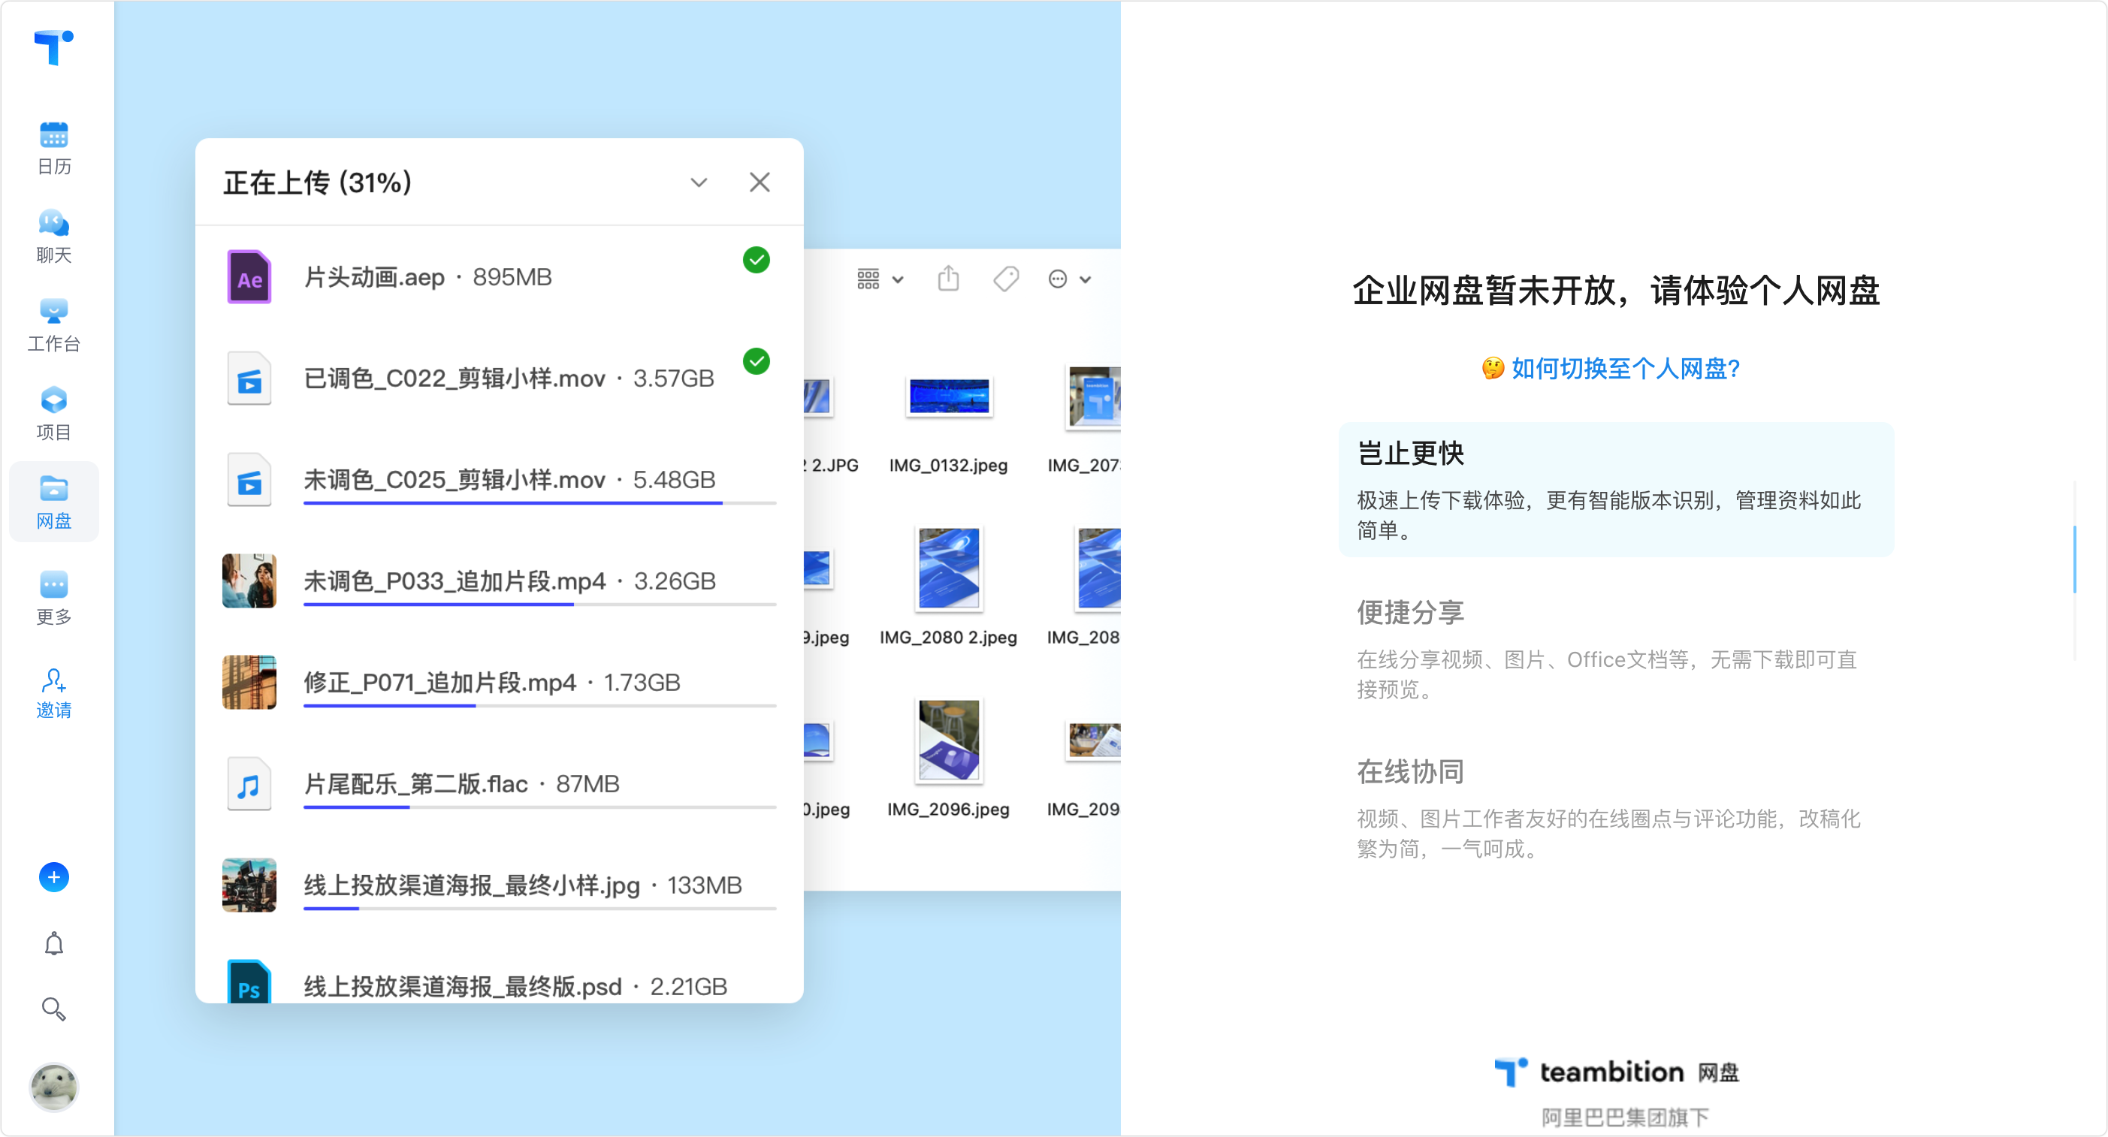Click 如何切换至个人网盘? link
The image size is (2108, 1137).
(x=1624, y=368)
